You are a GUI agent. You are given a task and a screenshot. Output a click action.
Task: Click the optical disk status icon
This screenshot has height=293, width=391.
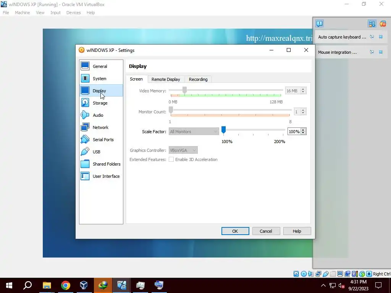point(304,274)
